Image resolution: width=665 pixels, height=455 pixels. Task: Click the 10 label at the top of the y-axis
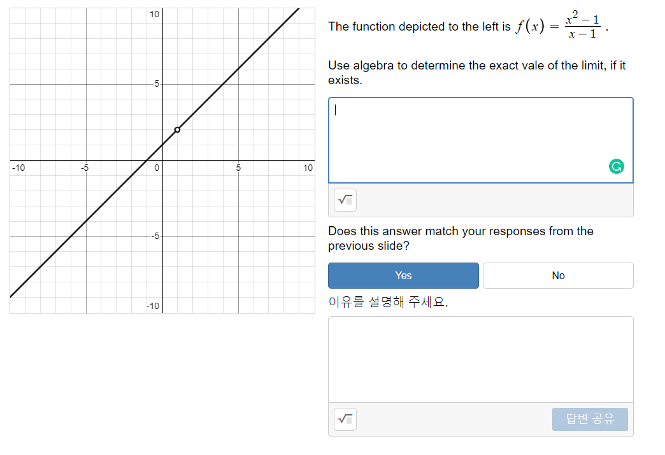point(154,15)
